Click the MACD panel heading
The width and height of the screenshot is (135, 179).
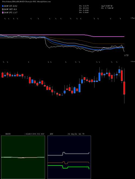pyautogui.click(x=8, y=134)
